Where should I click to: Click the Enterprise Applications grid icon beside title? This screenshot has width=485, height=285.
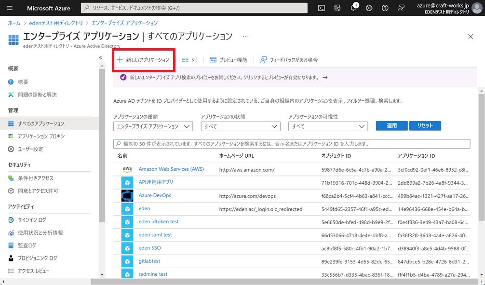point(13,40)
